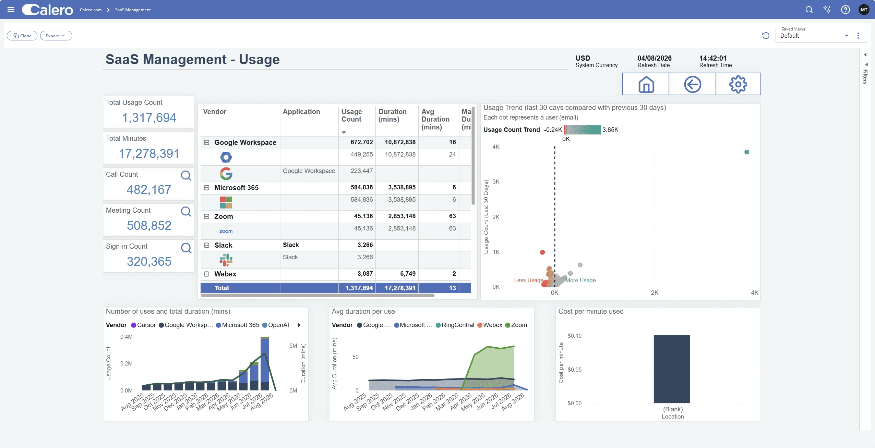The height and width of the screenshot is (448, 875).
Task: Click the reset view refresh icon
Action: (x=766, y=36)
